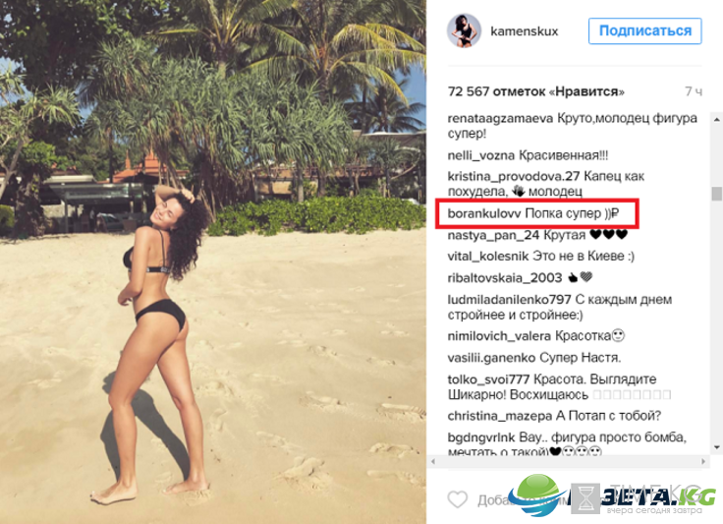723x524 pixels.
Task: Open the highlighted borankulovv profile link
Action: pyautogui.click(x=484, y=213)
